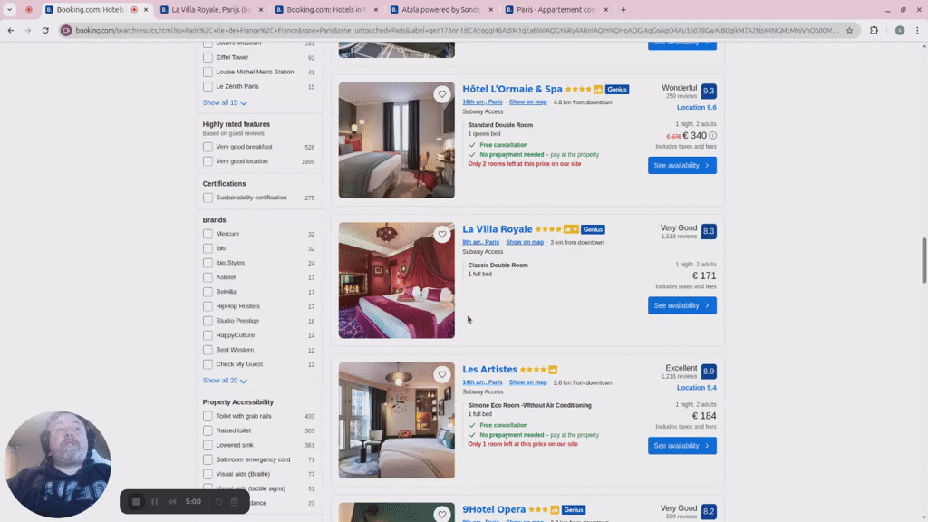928x522 pixels.
Task: Switch to the third Booking.com: Hotels in tab
Action: 326,9
